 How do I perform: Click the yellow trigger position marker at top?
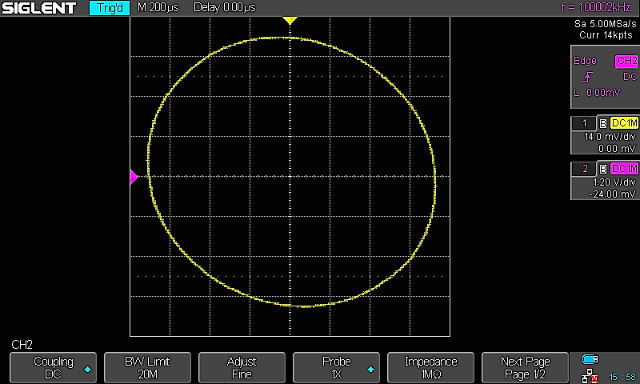[x=290, y=20]
